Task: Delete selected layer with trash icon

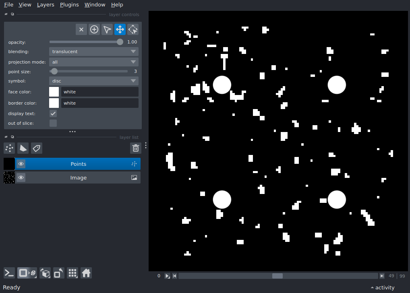Action: click(x=136, y=148)
